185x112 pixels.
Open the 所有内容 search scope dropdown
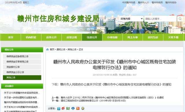pos(131,19)
